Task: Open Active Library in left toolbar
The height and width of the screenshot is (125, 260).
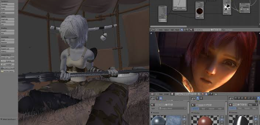Action: pyautogui.click(x=7, y=71)
